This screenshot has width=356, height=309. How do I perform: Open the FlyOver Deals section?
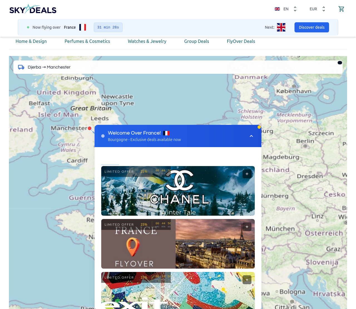241,41
